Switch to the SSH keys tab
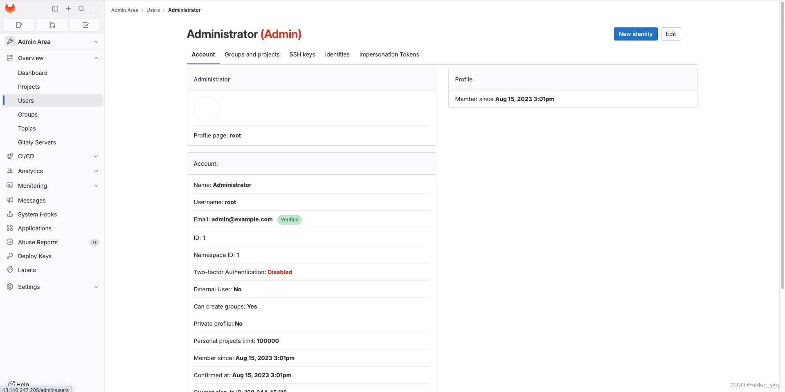The image size is (785, 392). point(302,54)
